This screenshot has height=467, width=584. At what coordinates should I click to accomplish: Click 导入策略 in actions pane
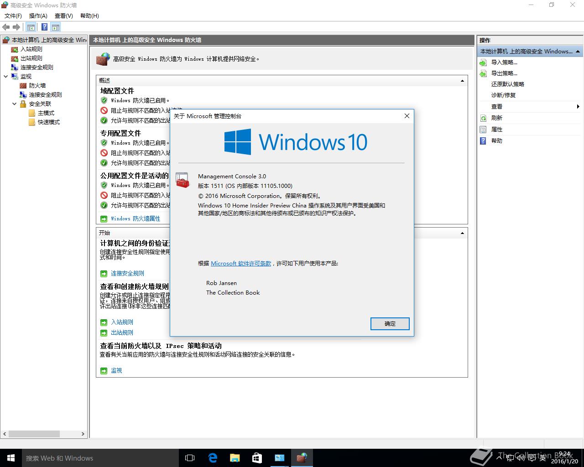[x=504, y=62]
